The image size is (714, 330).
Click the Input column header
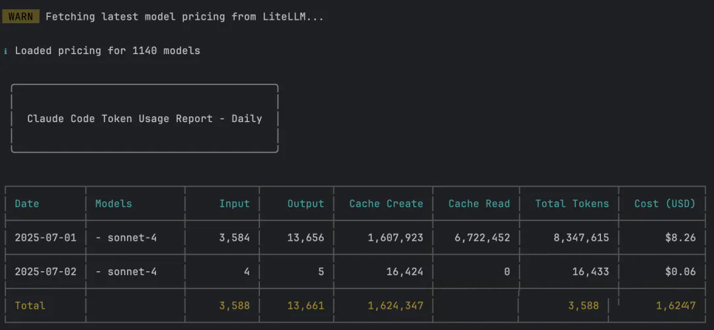pos(235,204)
